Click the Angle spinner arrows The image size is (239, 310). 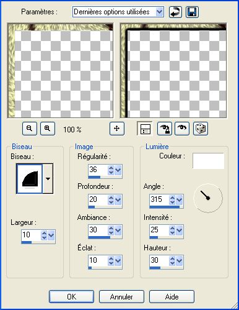click(x=172, y=200)
